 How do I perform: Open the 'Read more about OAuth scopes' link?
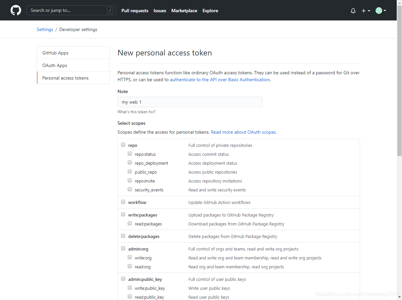pyautogui.click(x=244, y=132)
